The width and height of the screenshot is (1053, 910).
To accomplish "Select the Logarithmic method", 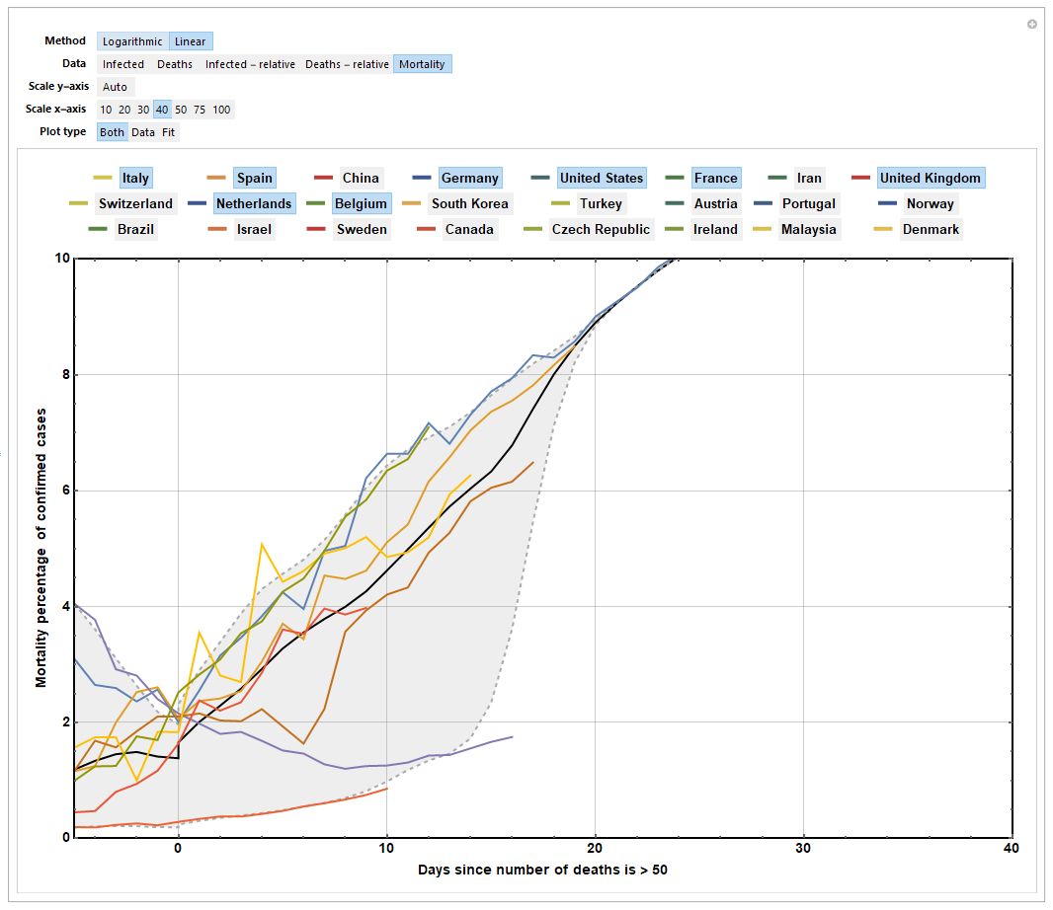I will 132,41.
